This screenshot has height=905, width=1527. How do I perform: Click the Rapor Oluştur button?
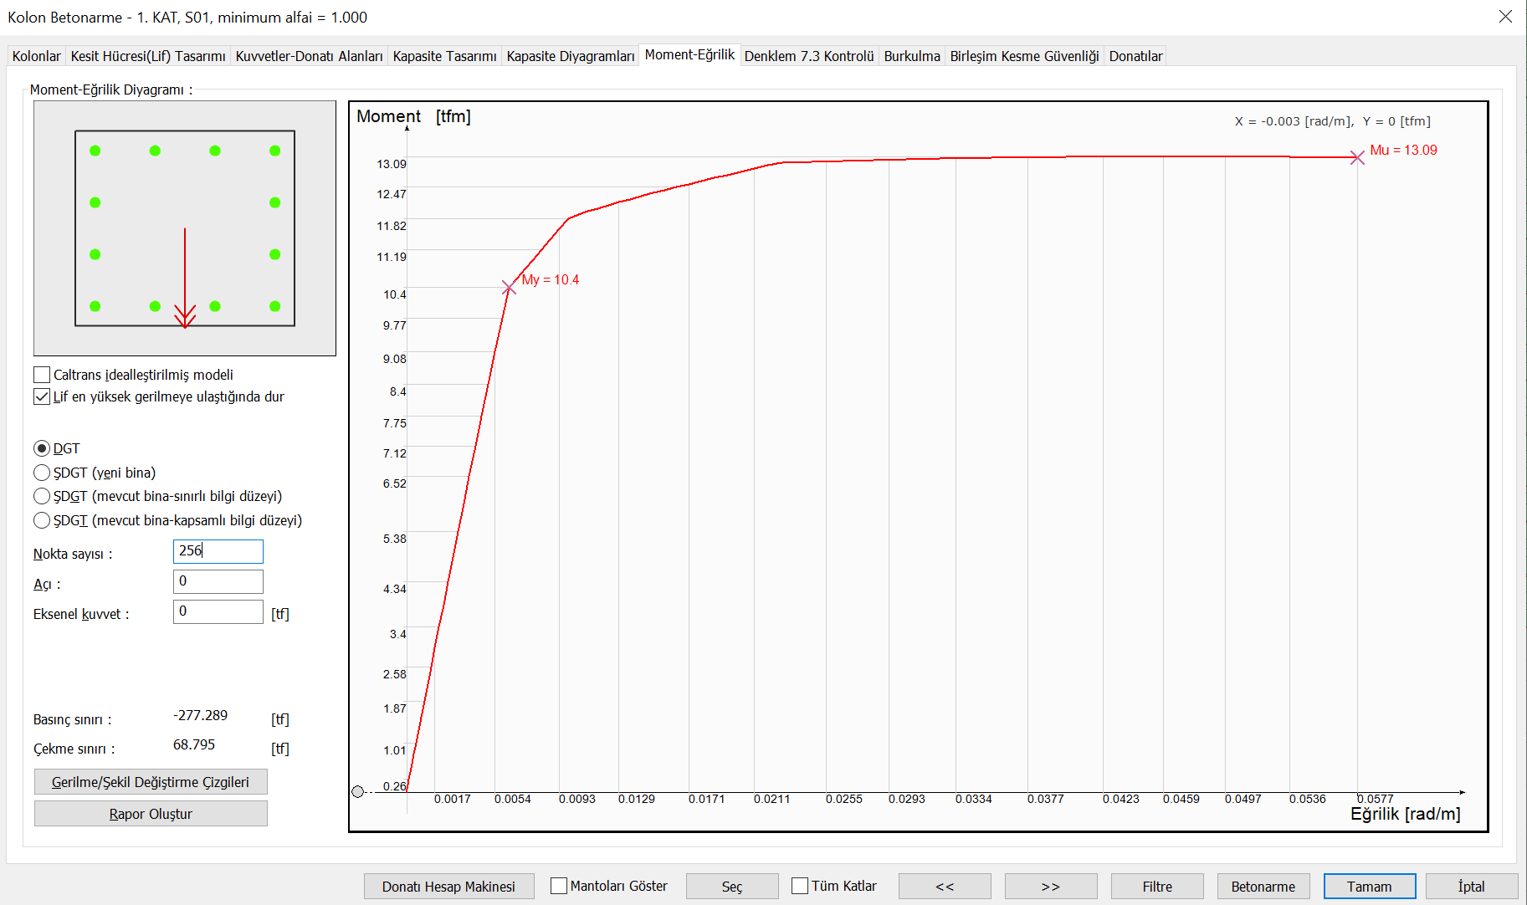tap(151, 814)
